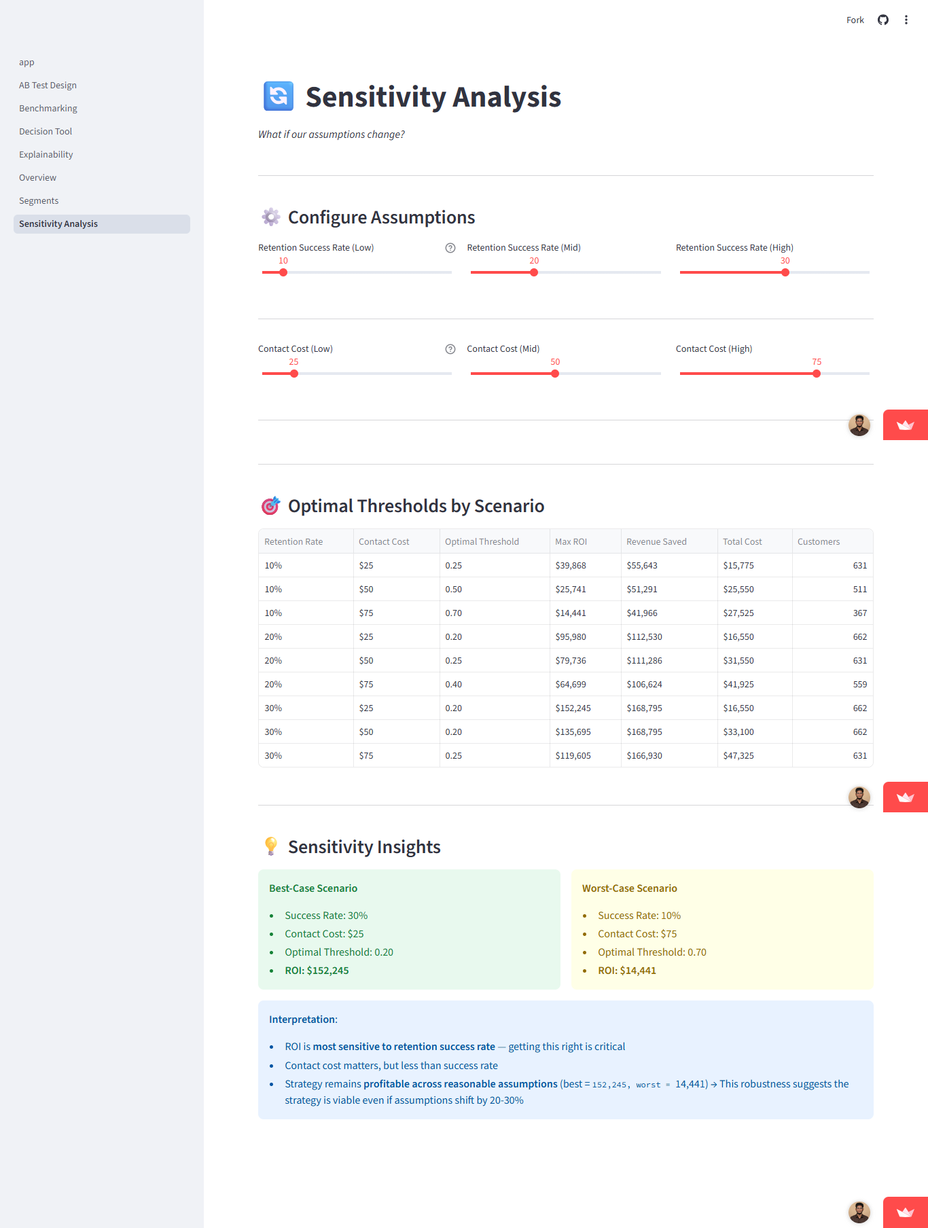The image size is (928, 1228).
Task: Open the app page in sidebar
Action: point(102,62)
